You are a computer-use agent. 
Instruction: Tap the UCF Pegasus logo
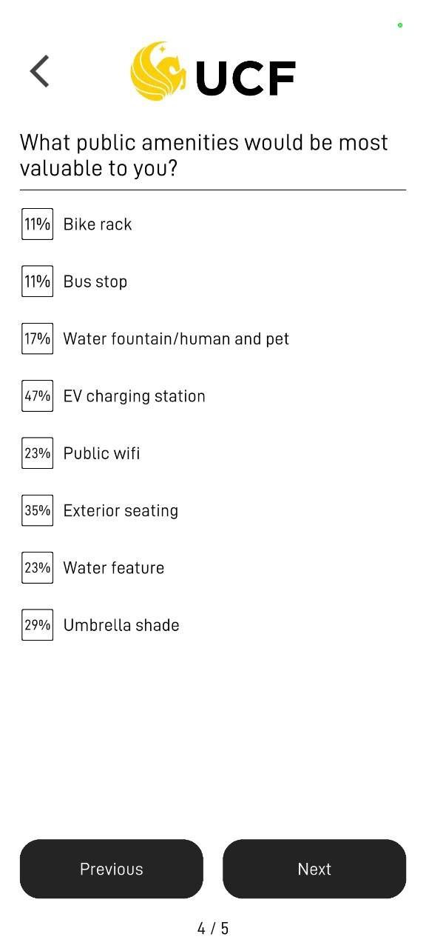click(158, 71)
